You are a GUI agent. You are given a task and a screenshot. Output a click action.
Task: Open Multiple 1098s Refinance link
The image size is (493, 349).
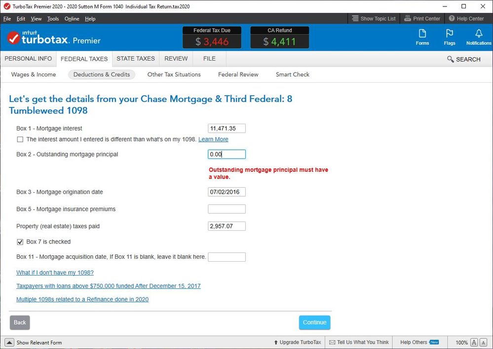(82, 299)
